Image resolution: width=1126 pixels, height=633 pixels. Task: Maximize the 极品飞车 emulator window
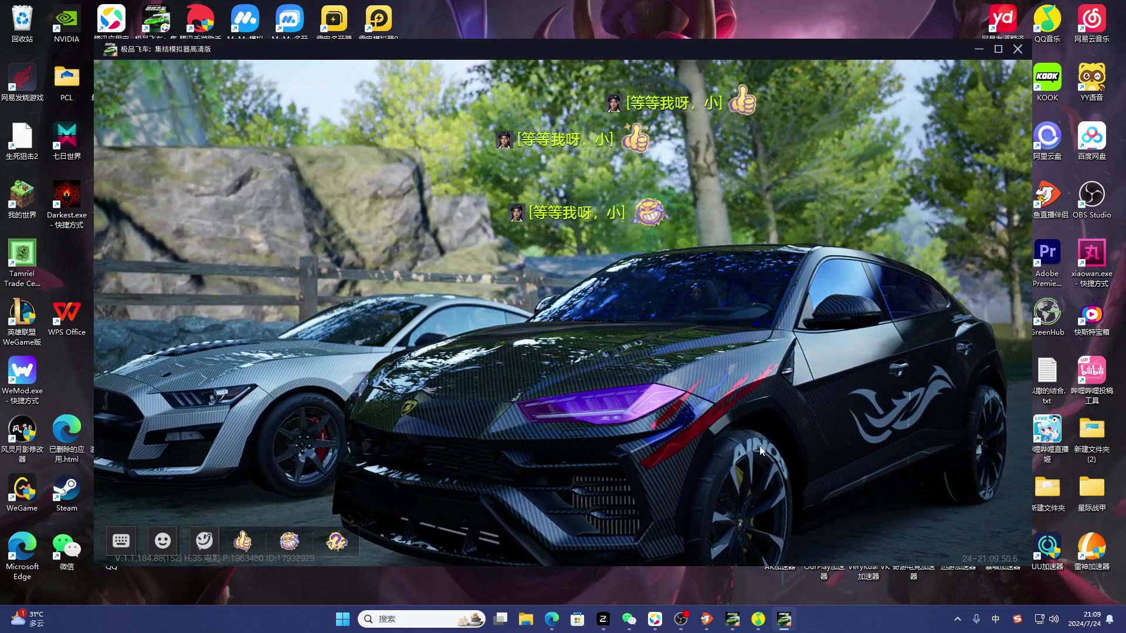click(x=998, y=49)
